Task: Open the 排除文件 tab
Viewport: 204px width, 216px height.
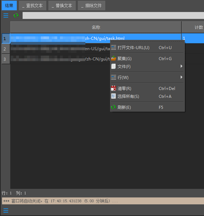Action: coord(92,5)
